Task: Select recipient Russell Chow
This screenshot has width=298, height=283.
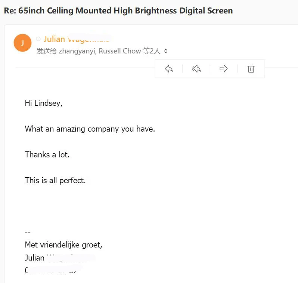Action: (x=120, y=51)
